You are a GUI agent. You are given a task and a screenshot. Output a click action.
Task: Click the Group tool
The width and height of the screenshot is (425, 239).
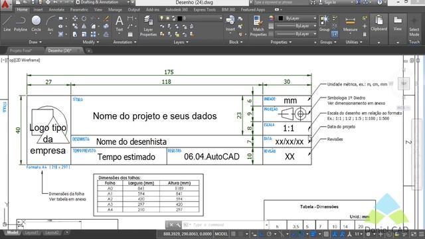pyautogui.click(x=324, y=24)
